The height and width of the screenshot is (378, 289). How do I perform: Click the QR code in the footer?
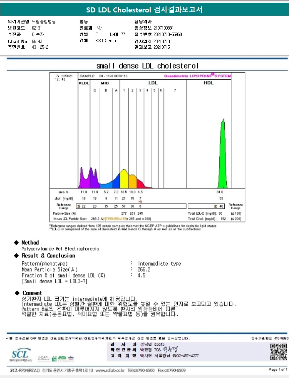[279, 352]
